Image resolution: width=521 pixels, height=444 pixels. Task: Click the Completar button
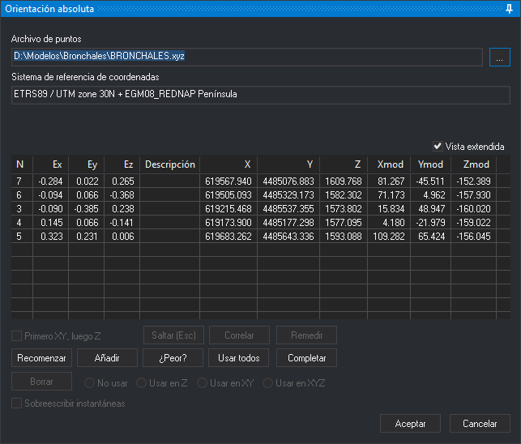click(x=306, y=357)
